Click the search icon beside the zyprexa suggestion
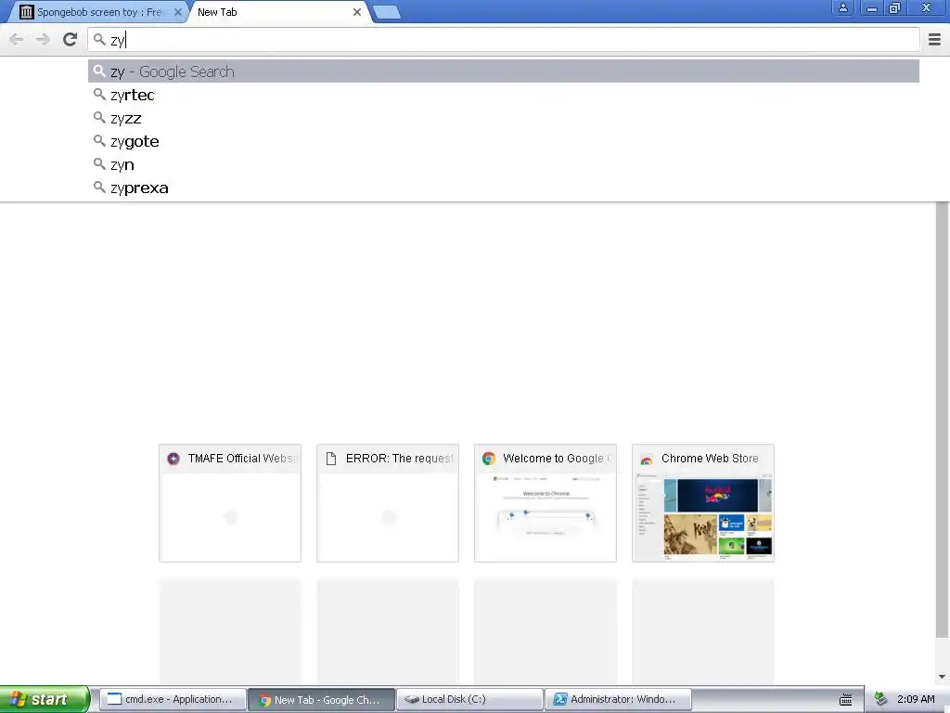950x713 pixels. point(99,188)
